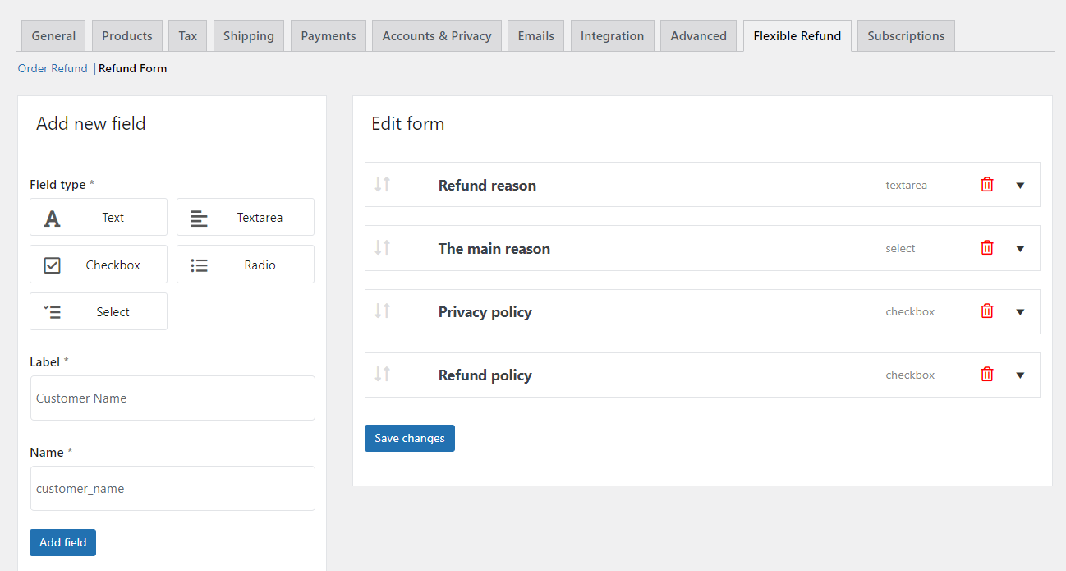
Task: Go to the Shipping tab
Action: tap(249, 36)
